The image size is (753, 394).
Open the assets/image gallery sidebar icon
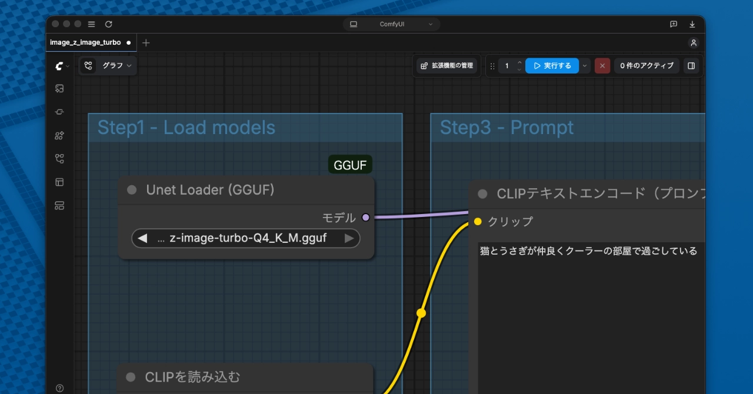click(x=59, y=88)
